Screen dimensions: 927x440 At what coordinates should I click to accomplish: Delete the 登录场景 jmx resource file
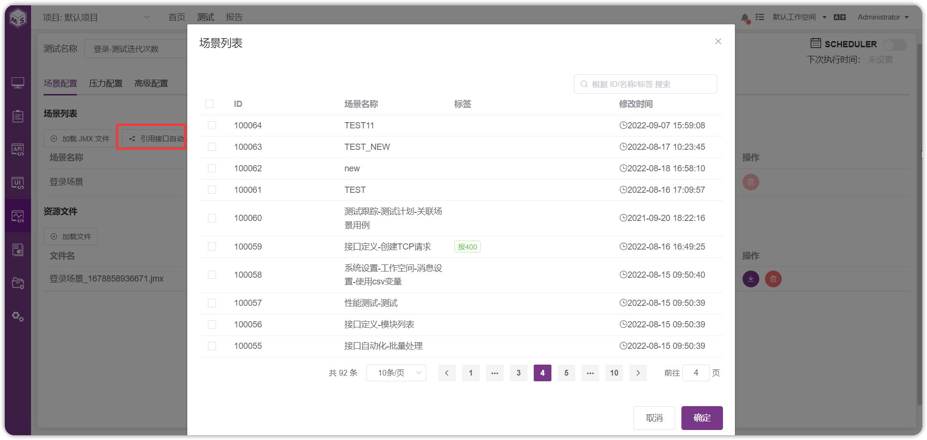pos(773,279)
